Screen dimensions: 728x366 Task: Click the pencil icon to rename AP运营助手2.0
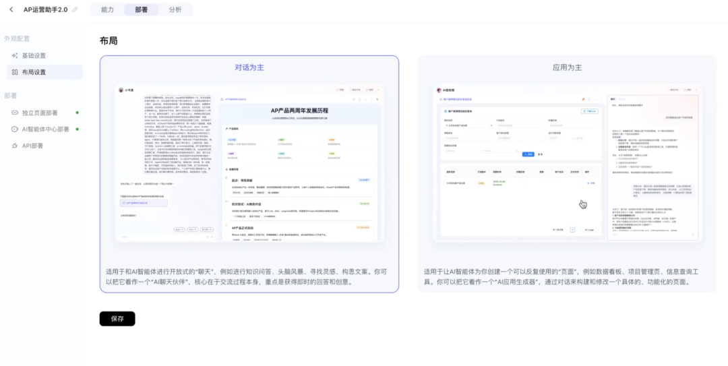[x=75, y=9]
